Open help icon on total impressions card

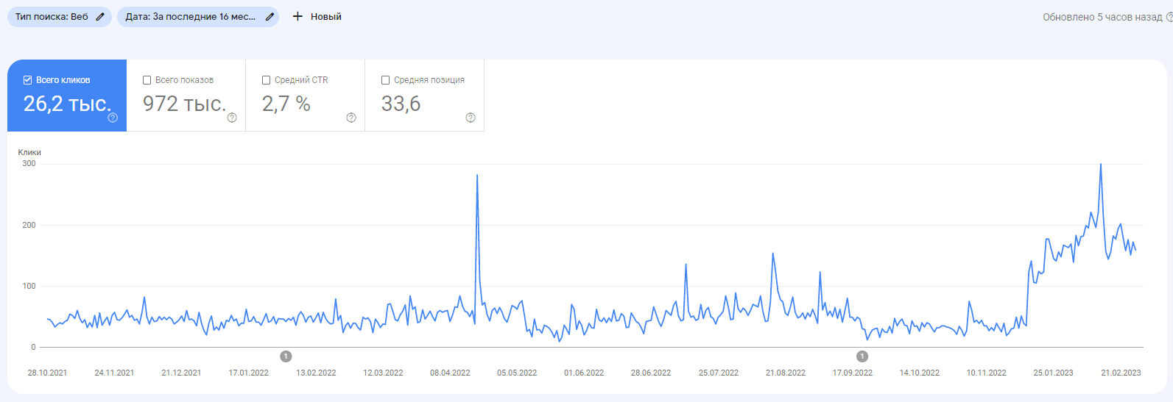[232, 118]
